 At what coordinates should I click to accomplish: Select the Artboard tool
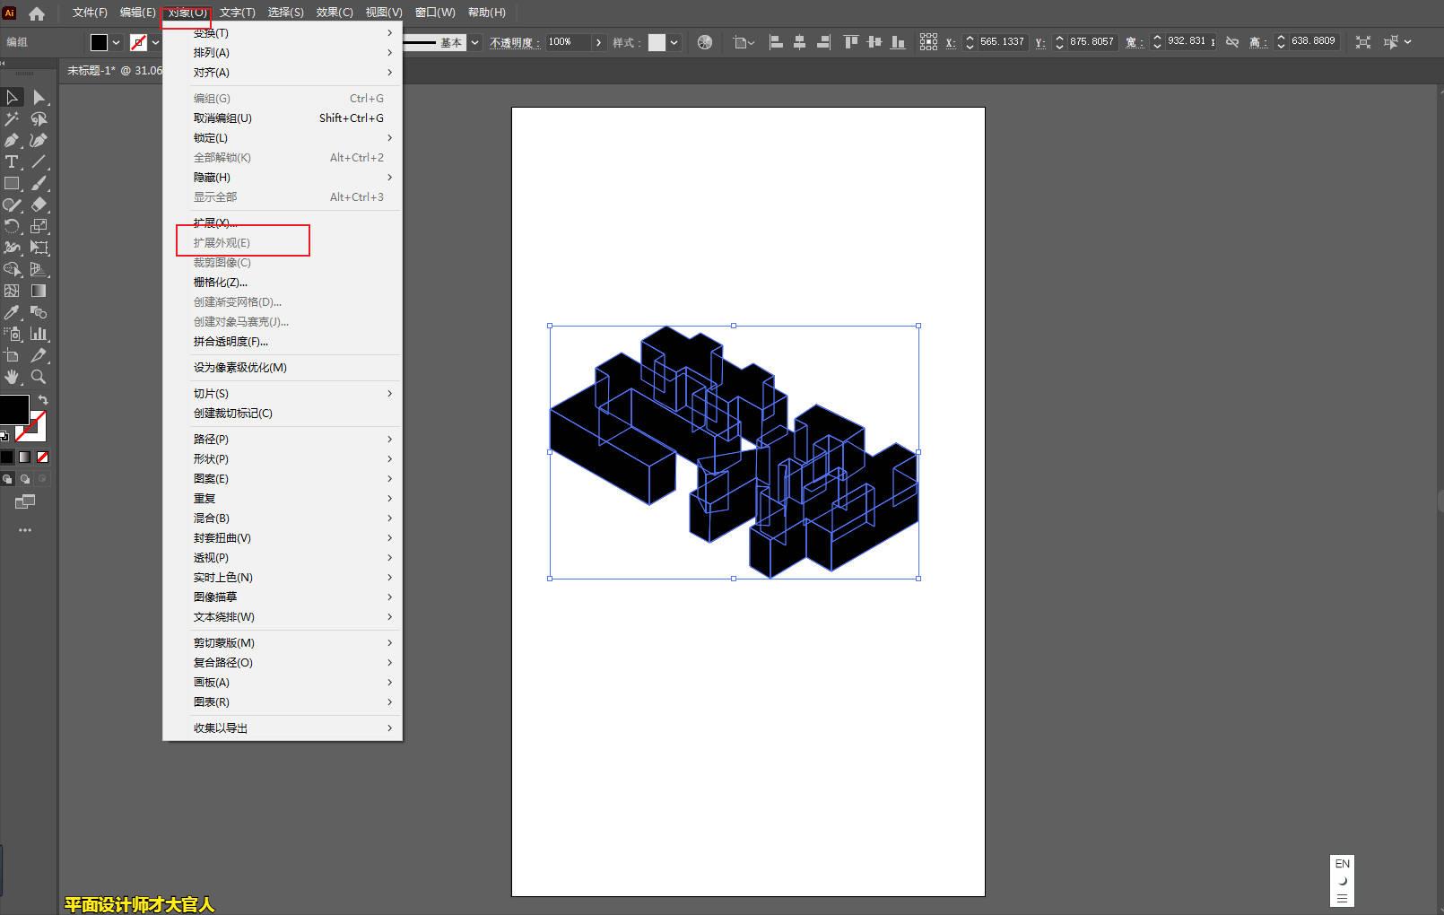click(12, 355)
